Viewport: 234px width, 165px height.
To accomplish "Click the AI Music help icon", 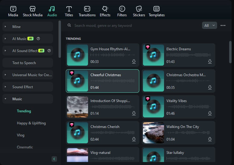I will pyautogui.click(x=38, y=39).
